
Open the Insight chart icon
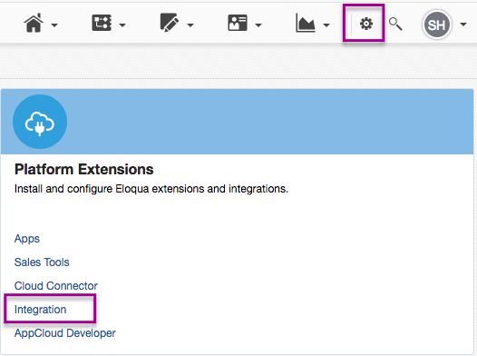click(x=305, y=23)
